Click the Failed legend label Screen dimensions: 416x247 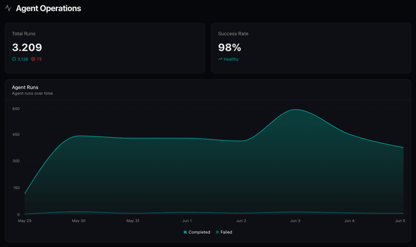pyautogui.click(x=226, y=232)
